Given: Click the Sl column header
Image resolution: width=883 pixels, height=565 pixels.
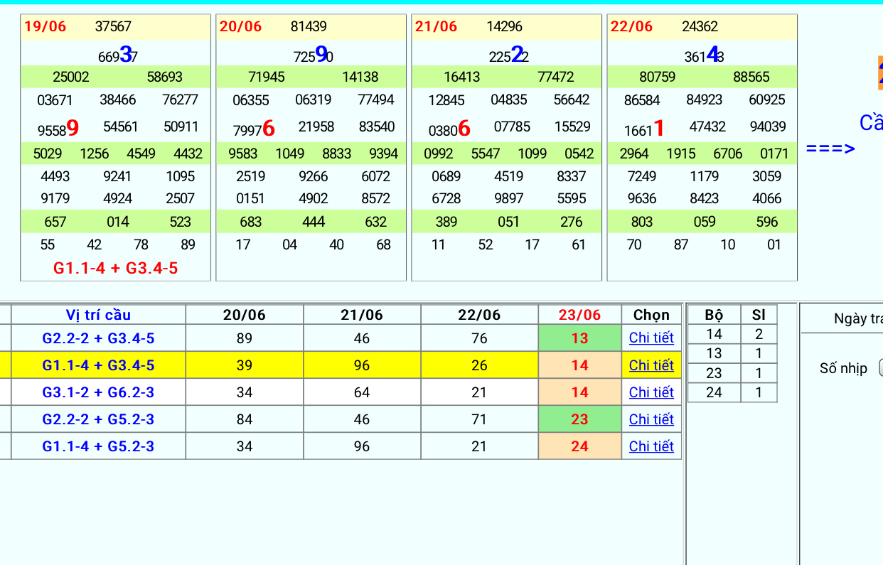Looking at the screenshot, I should [x=759, y=315].
